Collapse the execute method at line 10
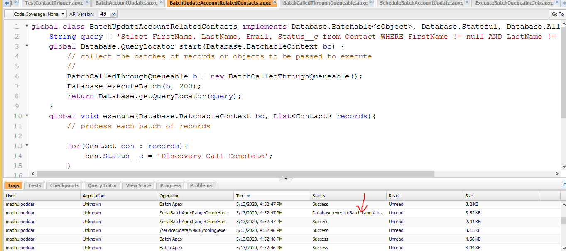This screenshot has height=251, width=566. pyautogui.click(x=26, y=116)
